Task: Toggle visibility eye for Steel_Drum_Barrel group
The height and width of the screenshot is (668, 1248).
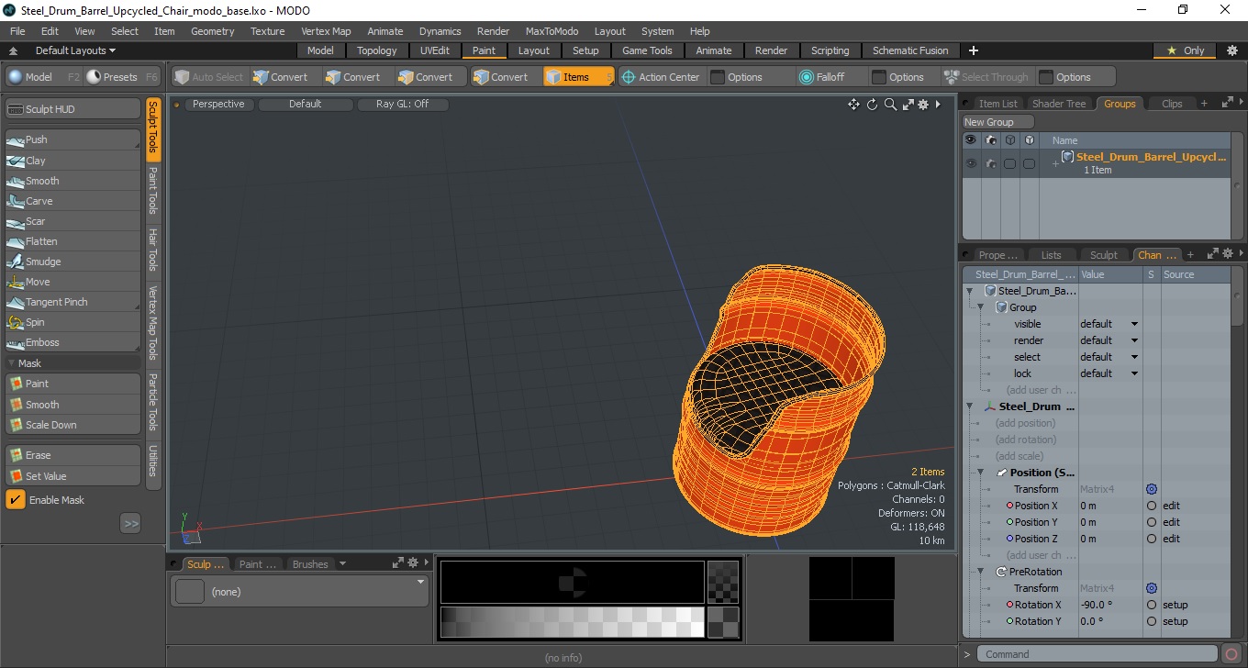Action: pyautogui.click(x=971, y=163)
